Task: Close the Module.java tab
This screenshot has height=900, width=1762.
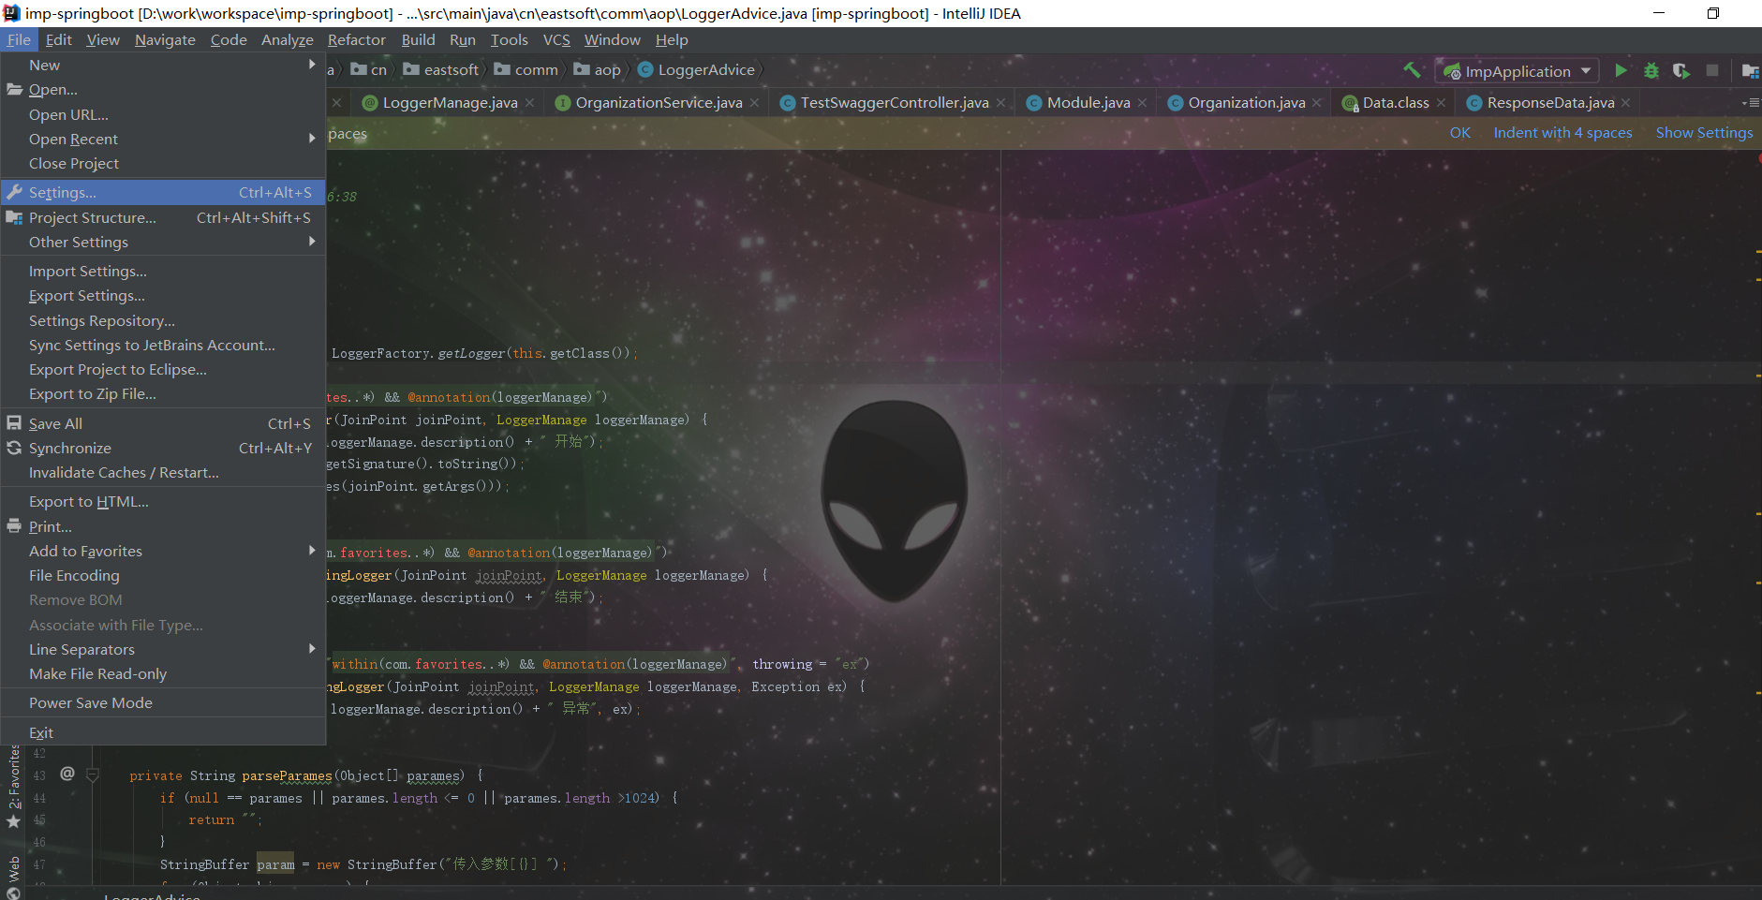Action: click(1143, 103)
